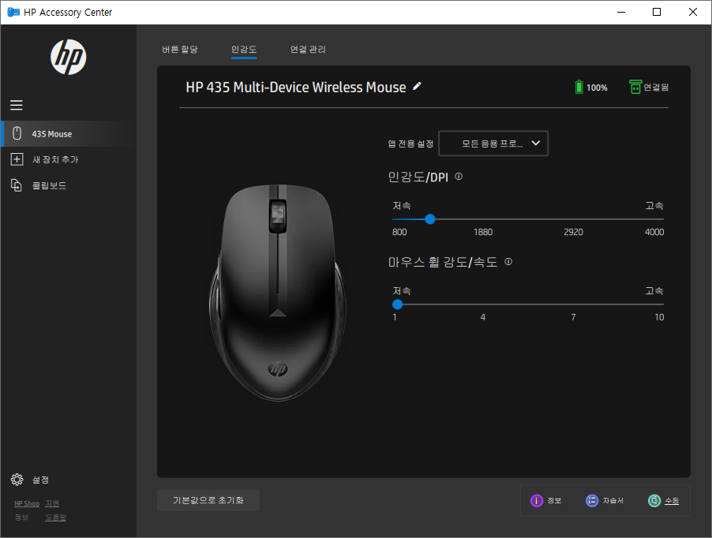Click the info icon beside 민감도/DPI
The height and width of the screenshot is (538, 712).
pos(459,177)
